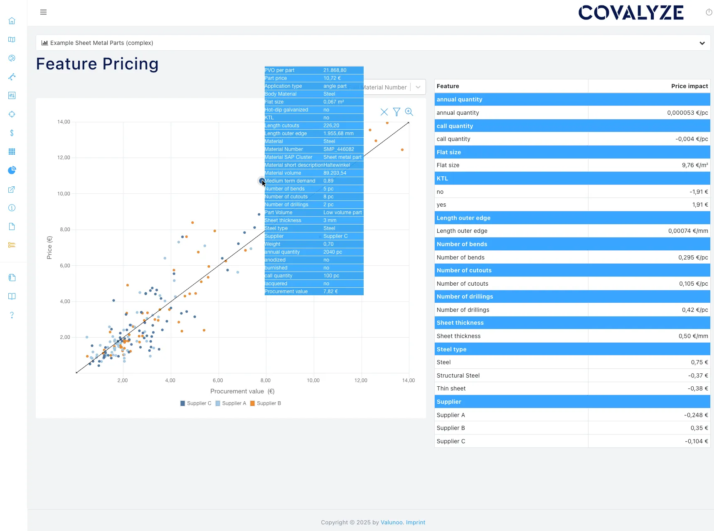Open the Material Number field dropdown chevron

418,87
